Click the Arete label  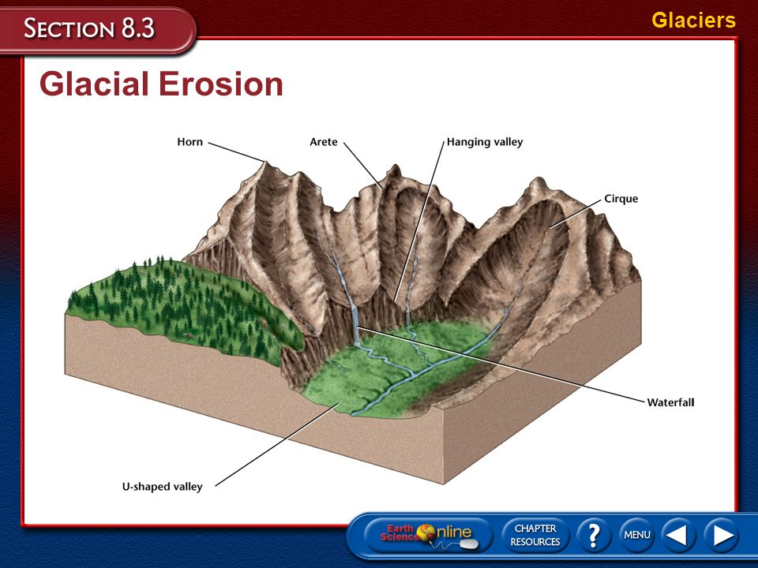324,142
